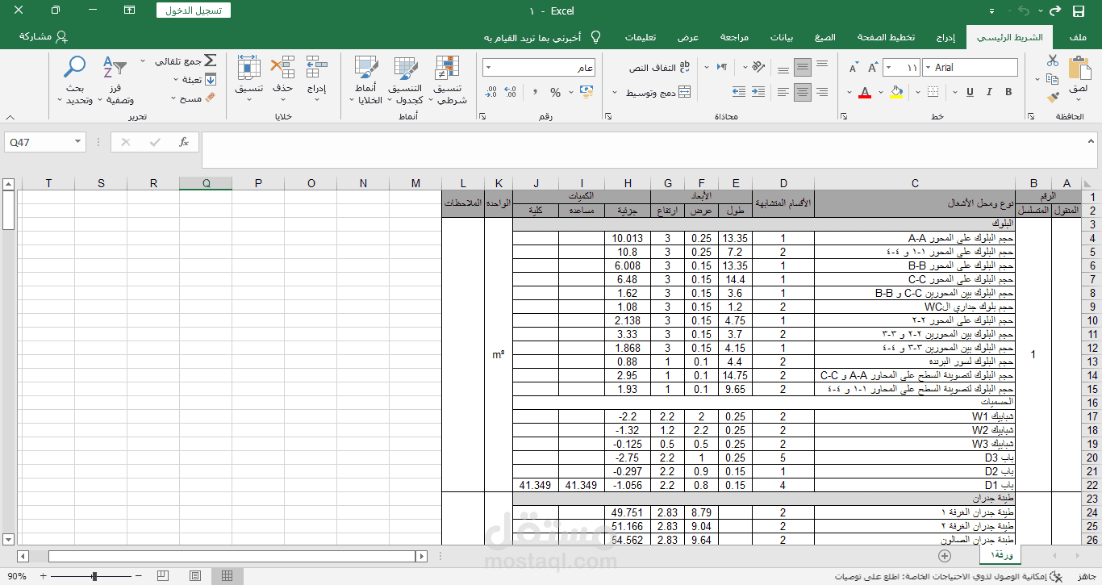
Task: Apply percent style format
Action: (x=555, y=93)
